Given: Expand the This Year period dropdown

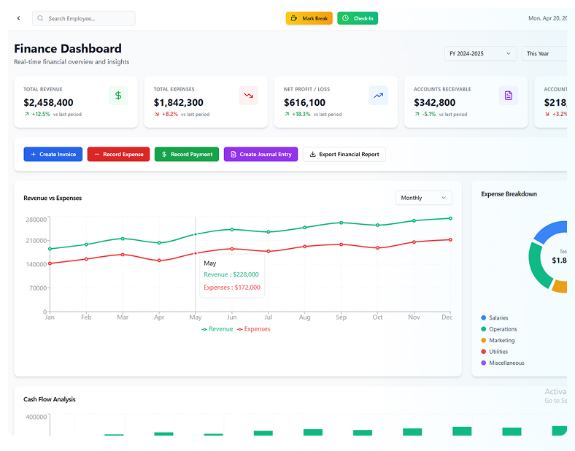Looking at the screenshot, I should 544,53.
